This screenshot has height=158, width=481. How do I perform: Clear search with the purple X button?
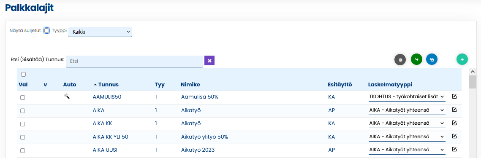point(209,61)
